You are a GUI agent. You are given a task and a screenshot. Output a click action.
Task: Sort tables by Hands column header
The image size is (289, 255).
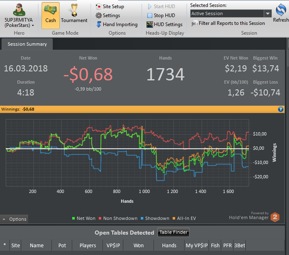coord(169,246)
